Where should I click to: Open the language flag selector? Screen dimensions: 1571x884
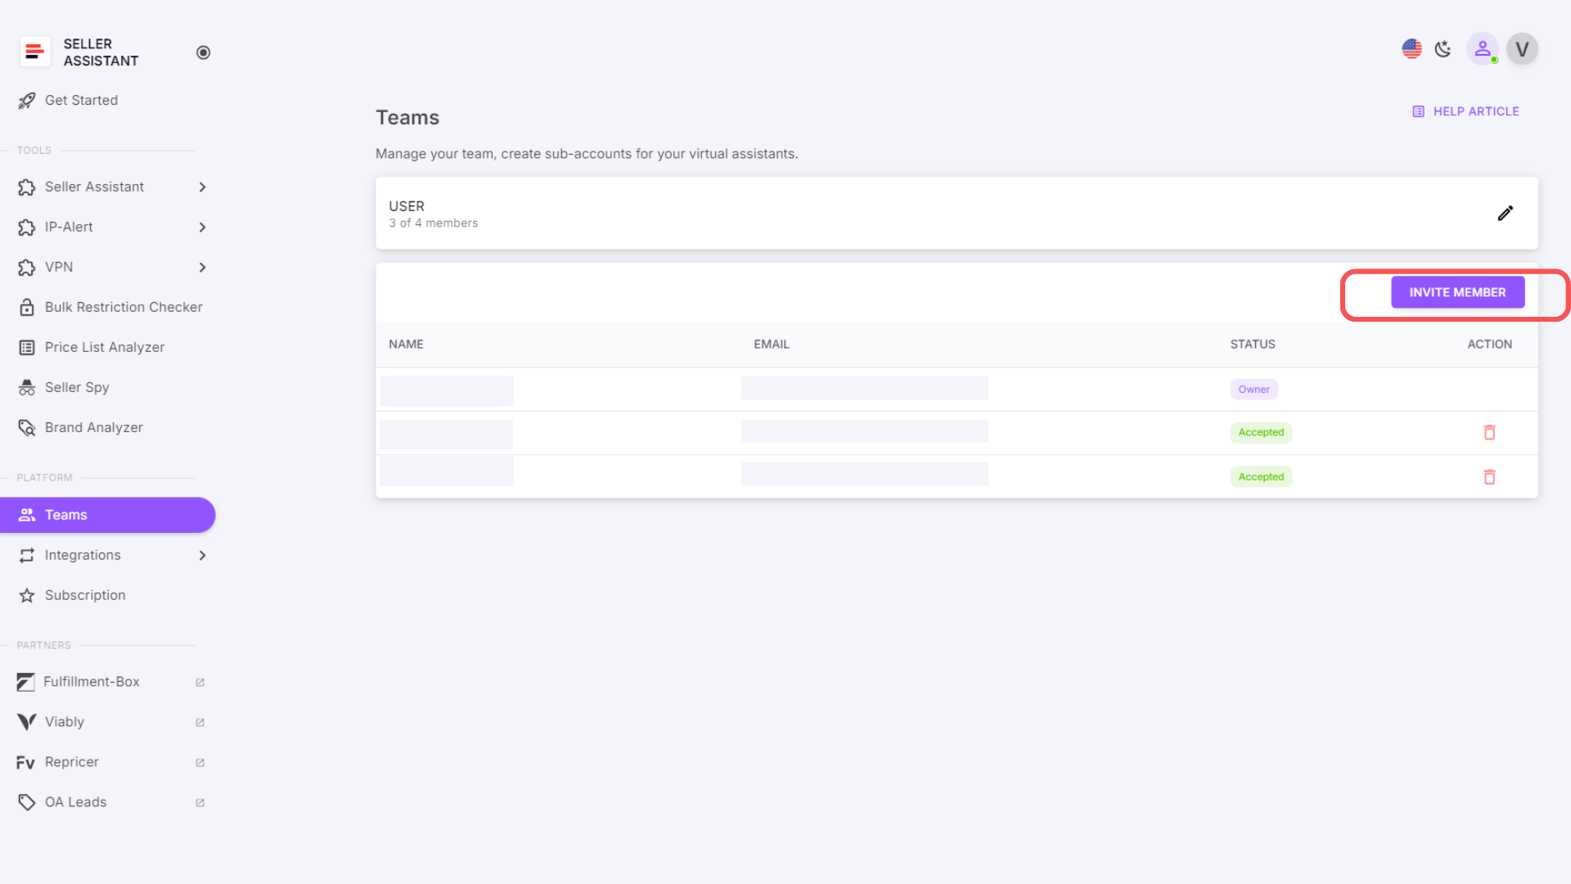(x=1411, y=48)
